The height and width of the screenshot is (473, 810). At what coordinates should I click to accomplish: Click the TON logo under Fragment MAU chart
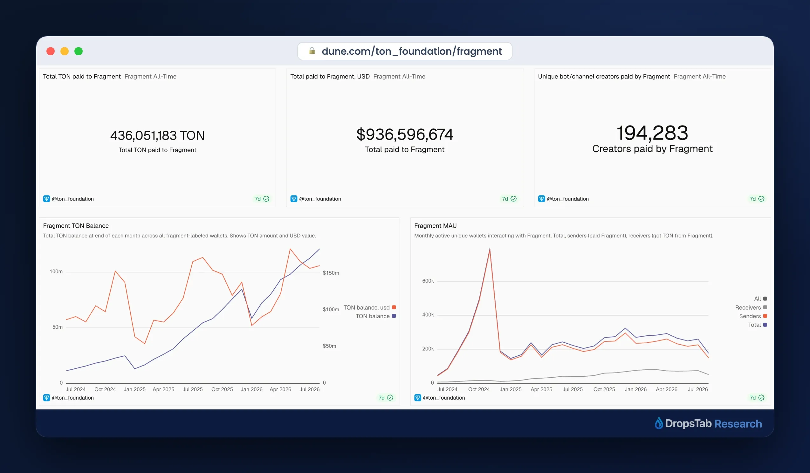pos(418,398)
